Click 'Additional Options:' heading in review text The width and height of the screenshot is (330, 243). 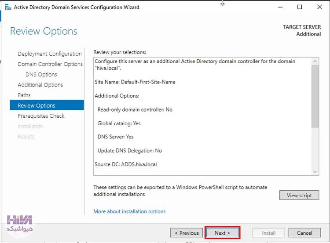[x=117, y=96]
